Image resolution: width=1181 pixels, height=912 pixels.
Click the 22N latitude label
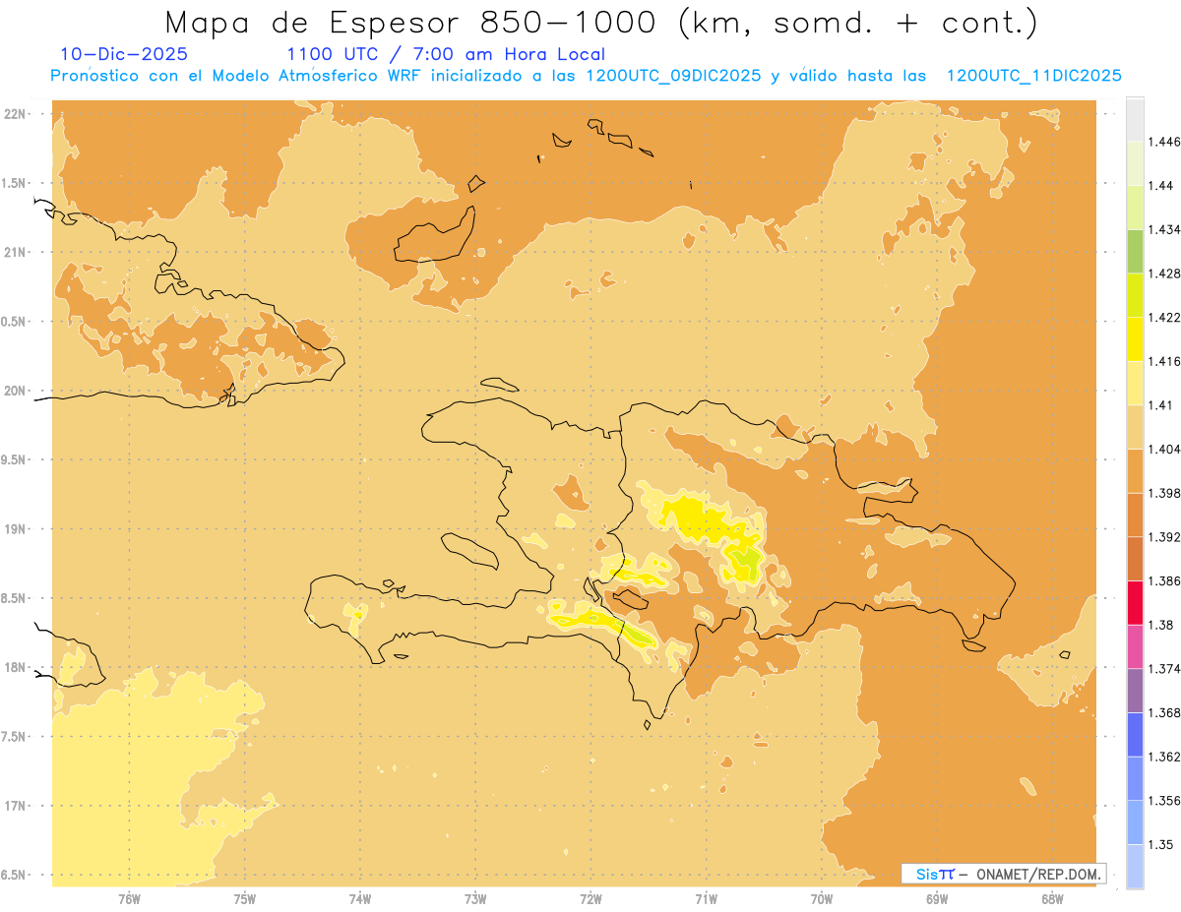pyautogui.click(x=16, y=114)
